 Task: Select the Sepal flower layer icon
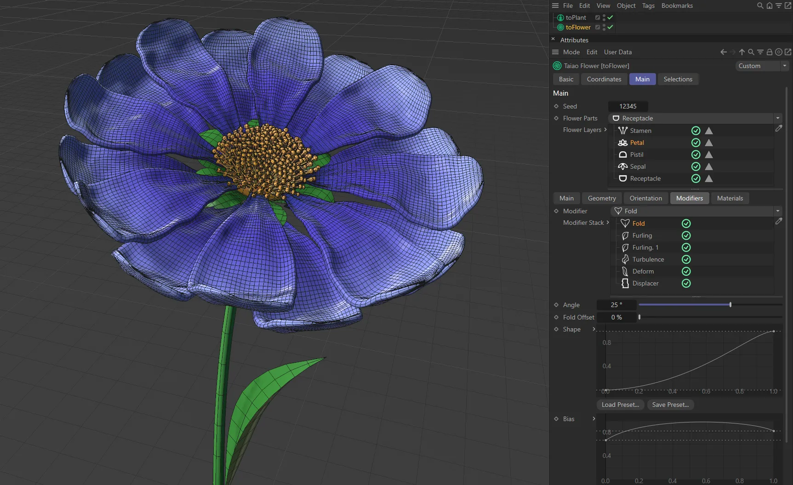(622, 166)
